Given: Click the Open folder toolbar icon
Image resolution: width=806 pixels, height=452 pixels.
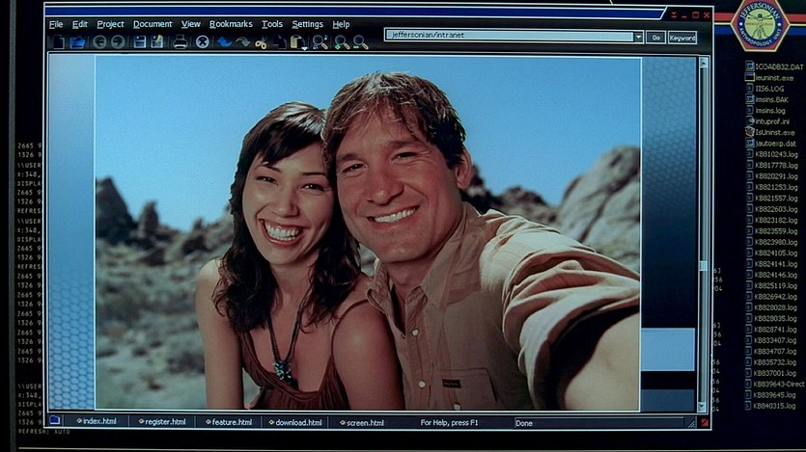Looking at the screenshot, I should click(x=77, y=42).
